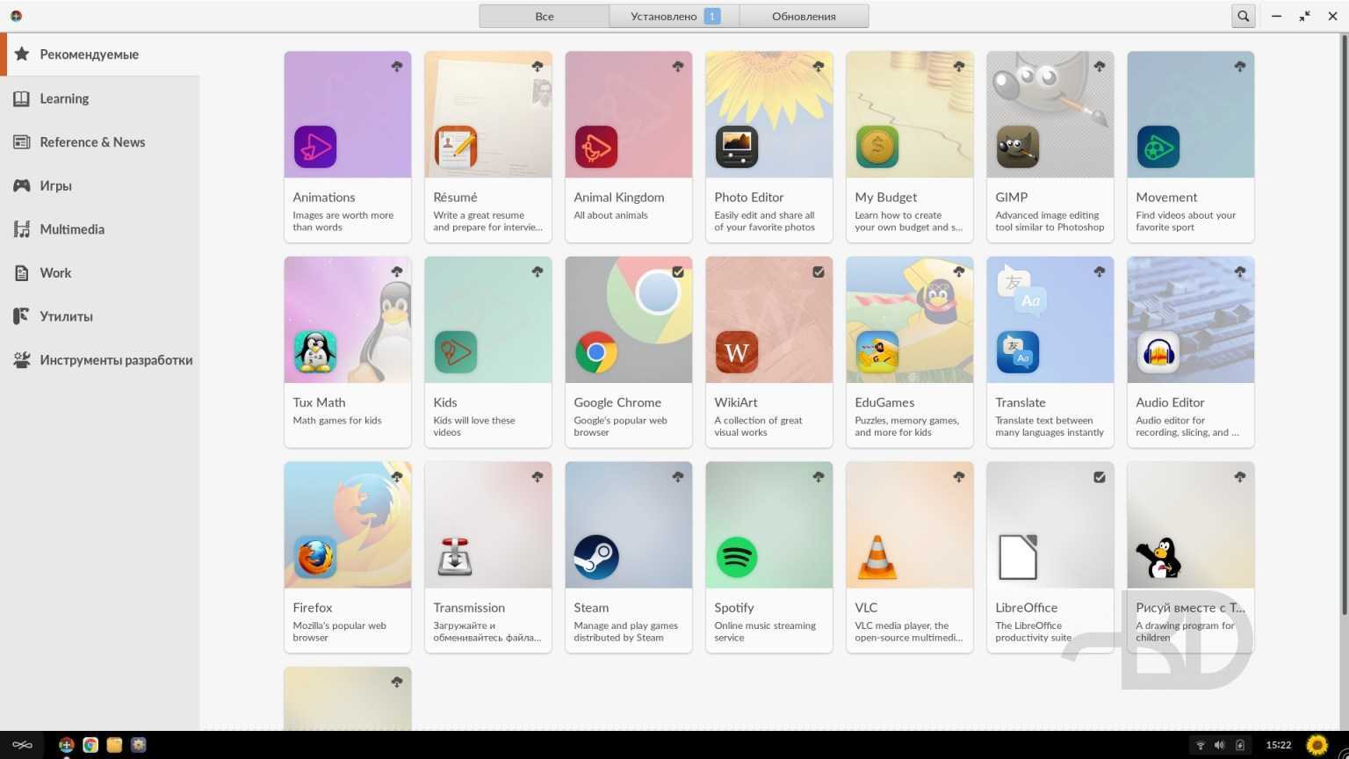The height and width of the screenshot is (759, 1349).
Task: Click the Tux Math penguin icon
Action: click(314, 352)
